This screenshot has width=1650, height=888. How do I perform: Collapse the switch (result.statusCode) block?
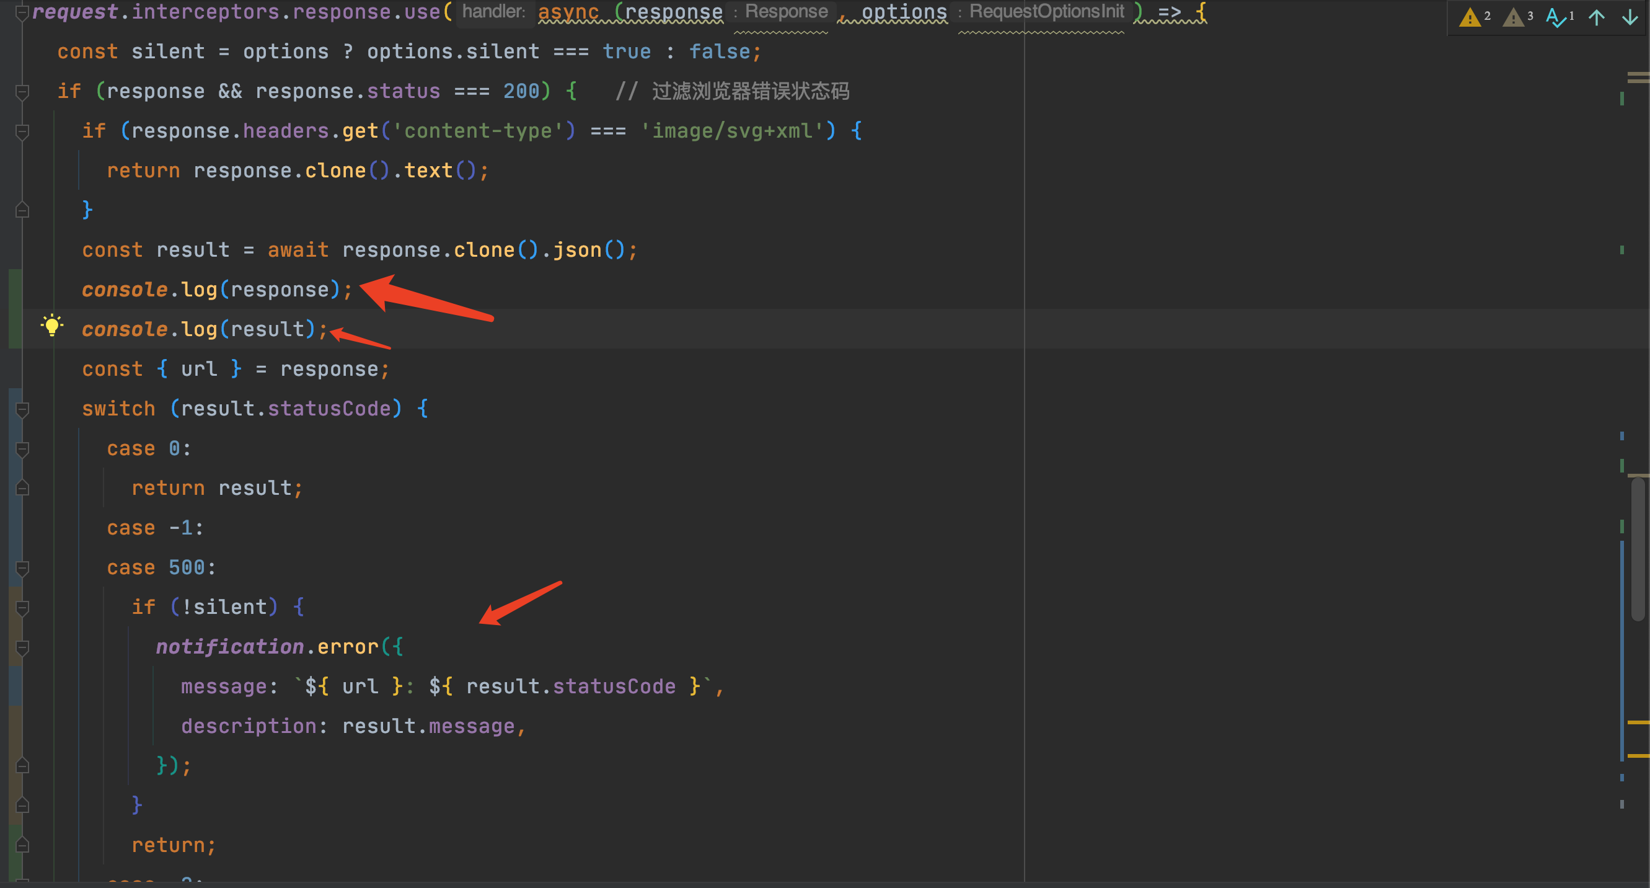click(x=22, y=409)
